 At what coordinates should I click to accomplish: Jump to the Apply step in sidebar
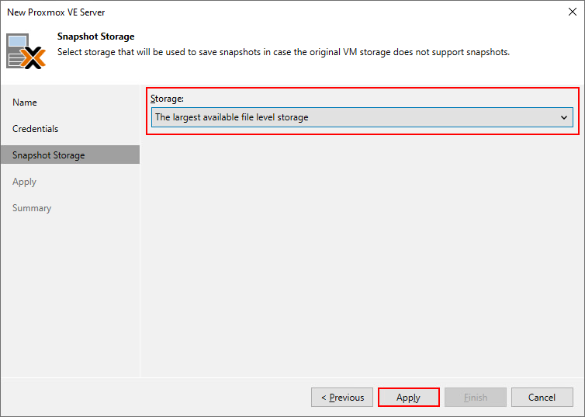point(25,182)
